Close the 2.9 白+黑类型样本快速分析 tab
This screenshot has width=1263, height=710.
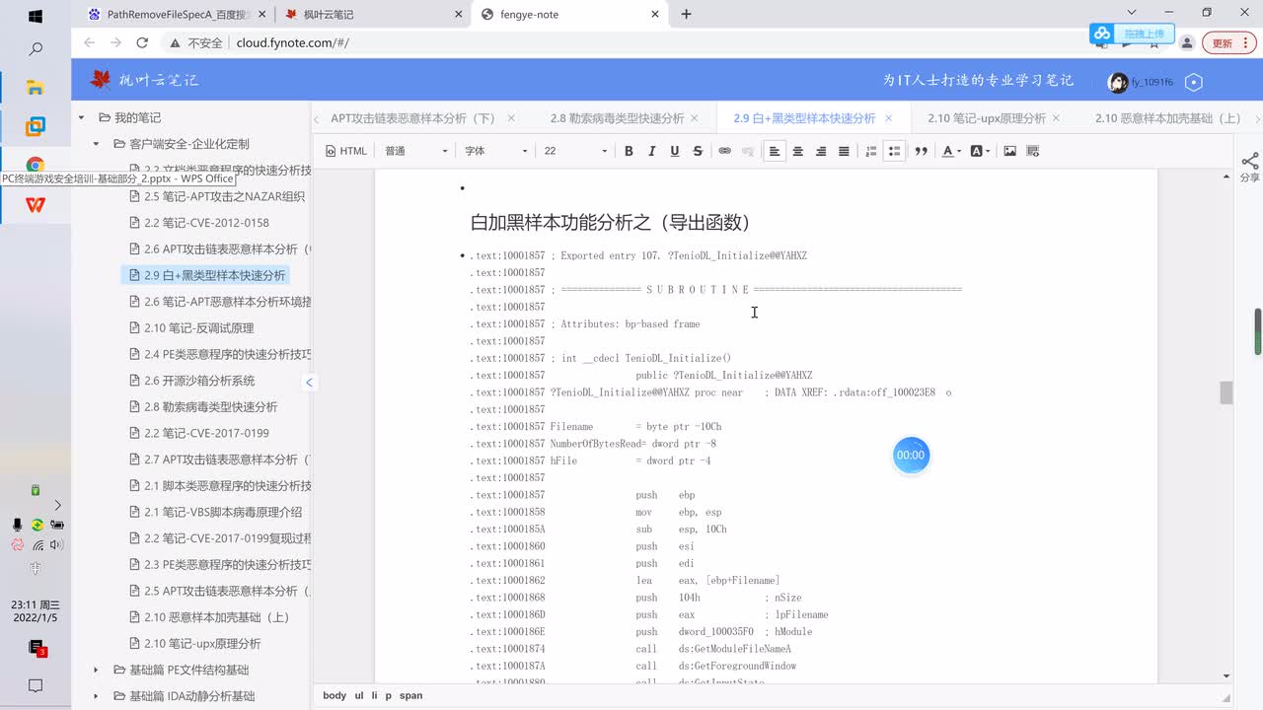[888, 118]
